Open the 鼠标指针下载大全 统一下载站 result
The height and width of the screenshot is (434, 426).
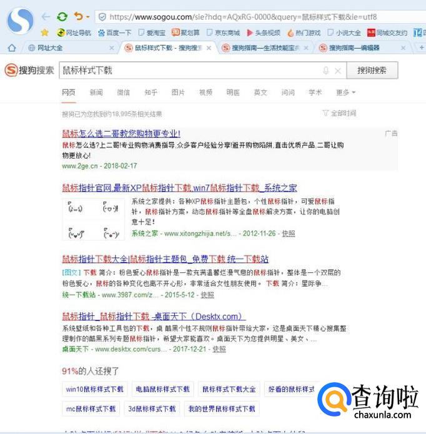[166, 259]
